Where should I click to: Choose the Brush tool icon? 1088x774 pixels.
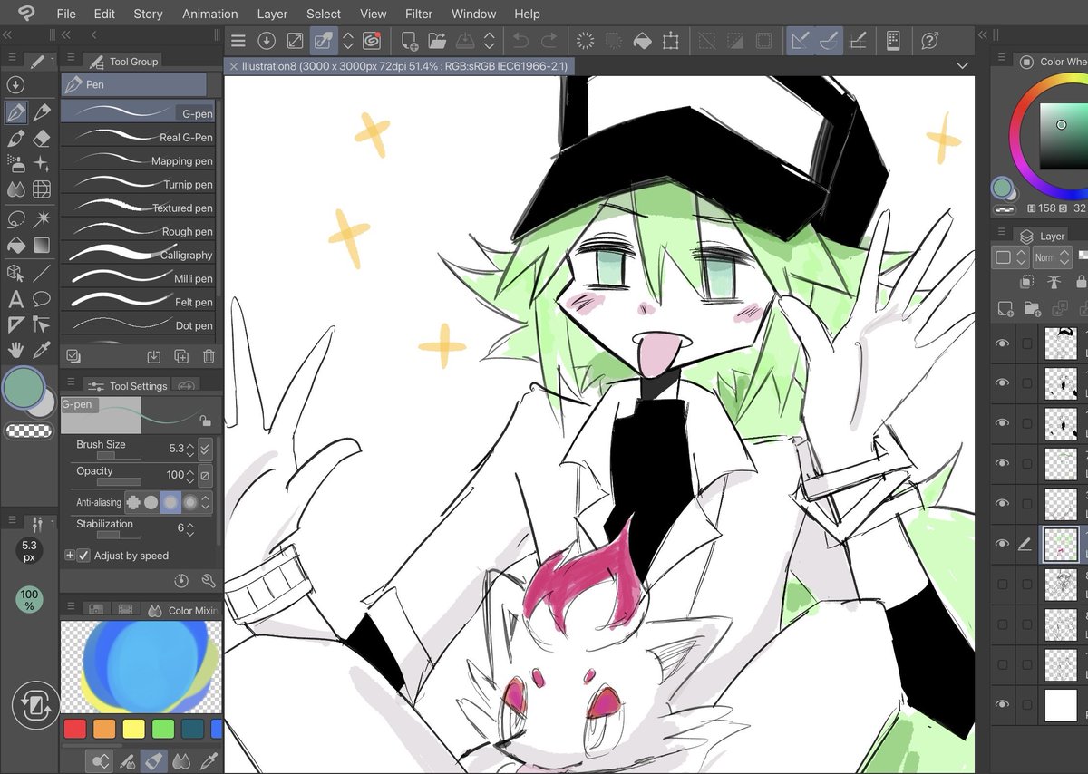15,139
